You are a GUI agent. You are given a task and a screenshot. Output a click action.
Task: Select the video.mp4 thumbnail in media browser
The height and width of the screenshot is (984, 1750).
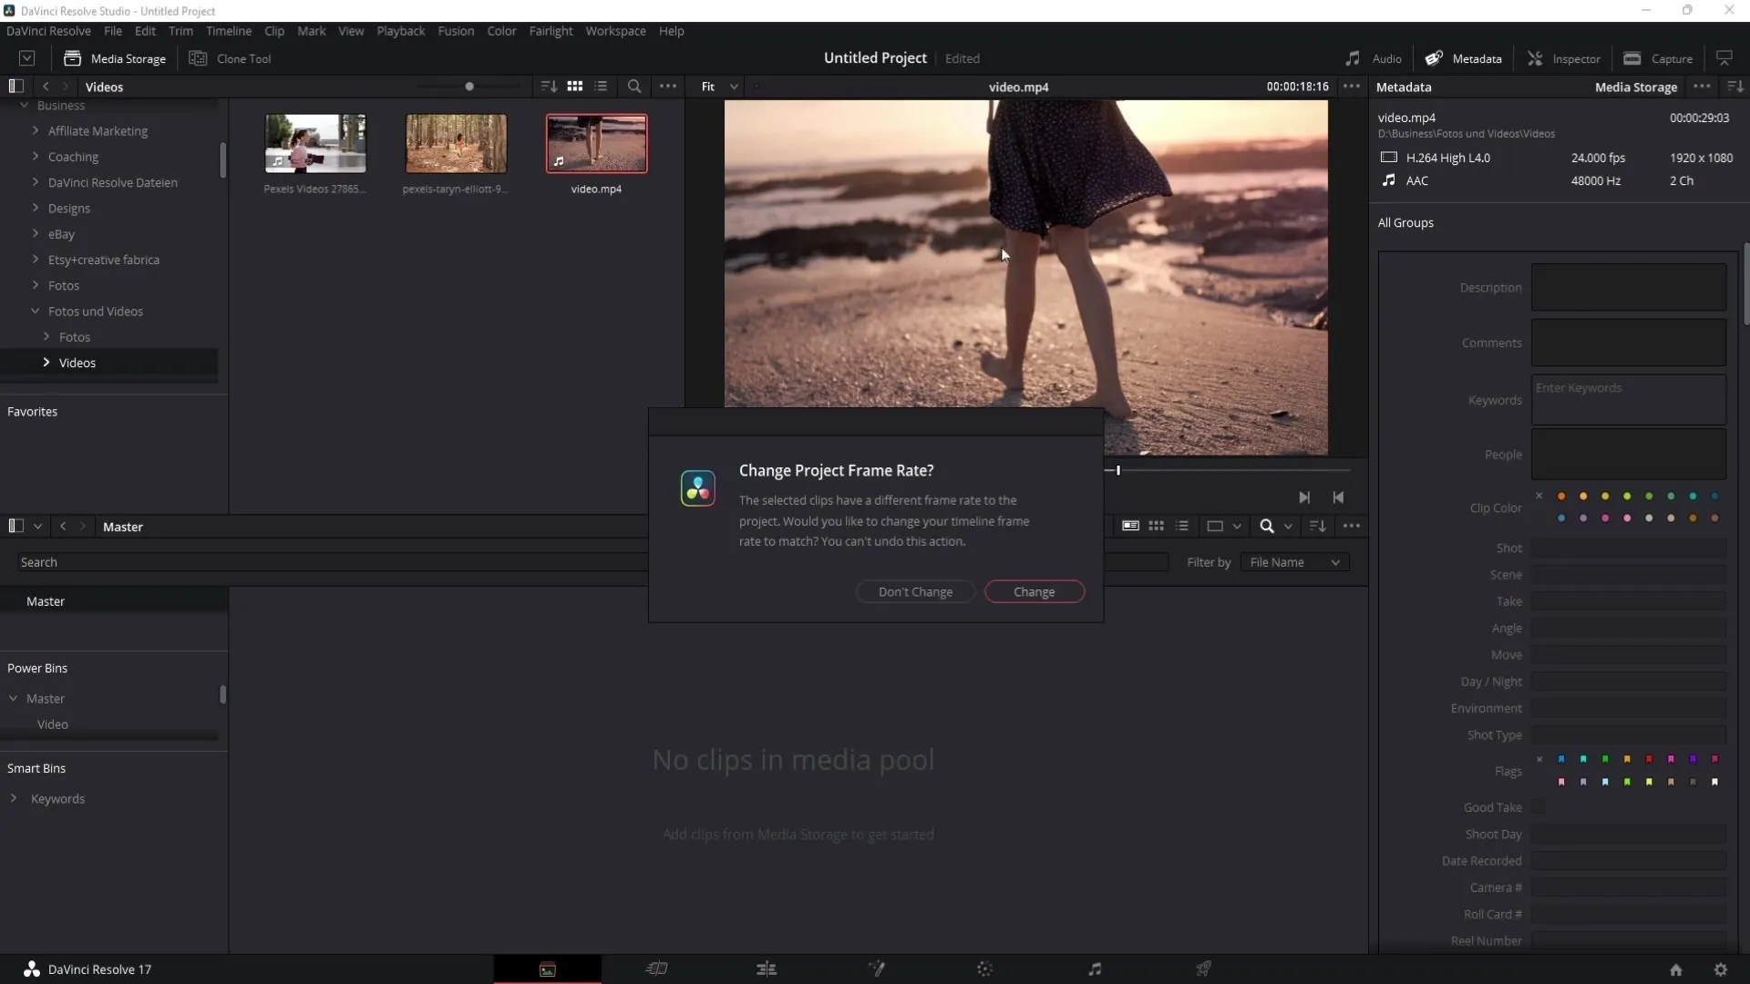(597, 143)
